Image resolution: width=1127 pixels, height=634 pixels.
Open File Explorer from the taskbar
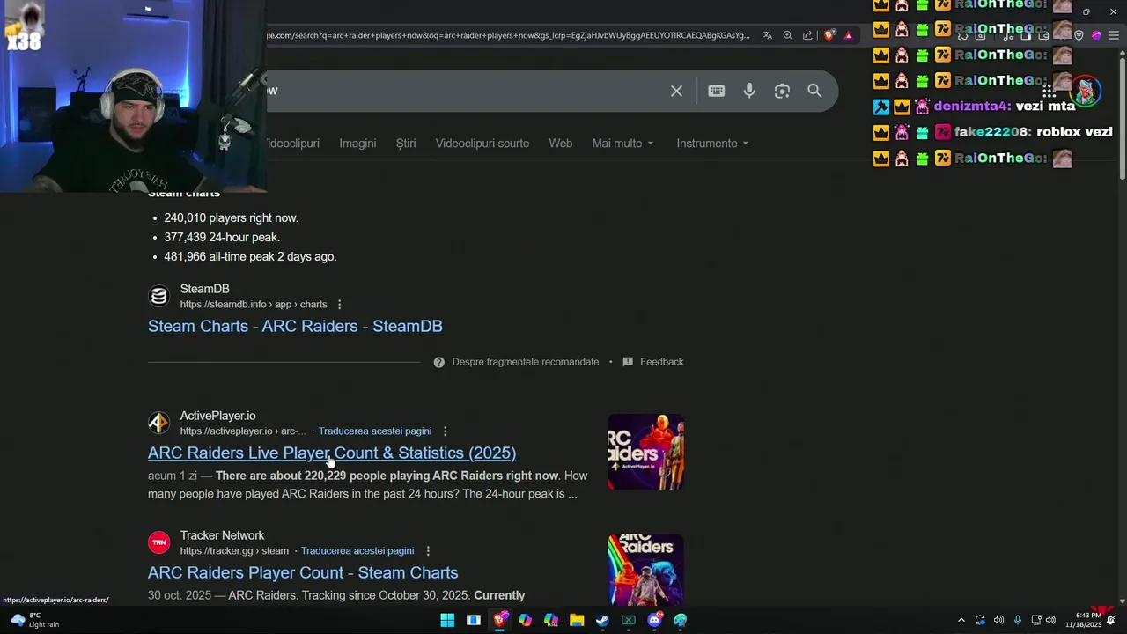[x=577, y=620]
